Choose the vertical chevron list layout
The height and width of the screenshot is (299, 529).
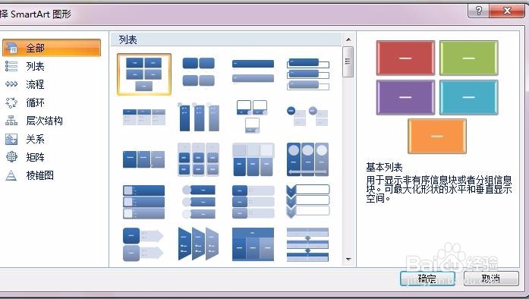[307, 201]
